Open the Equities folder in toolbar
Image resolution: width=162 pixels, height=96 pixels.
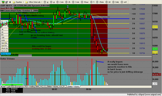[17, 2]
